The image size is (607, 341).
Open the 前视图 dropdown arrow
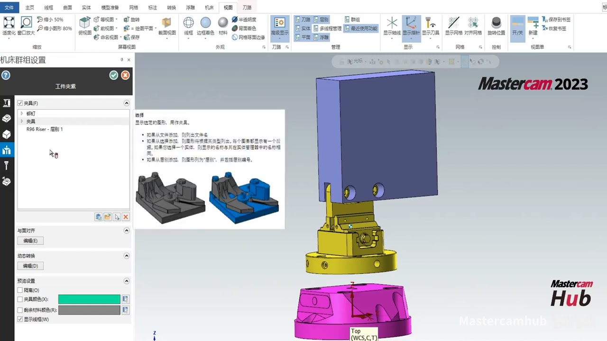(117, 28)
